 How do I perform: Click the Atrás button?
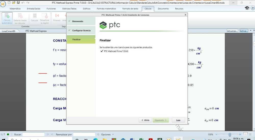coord(145,120)
